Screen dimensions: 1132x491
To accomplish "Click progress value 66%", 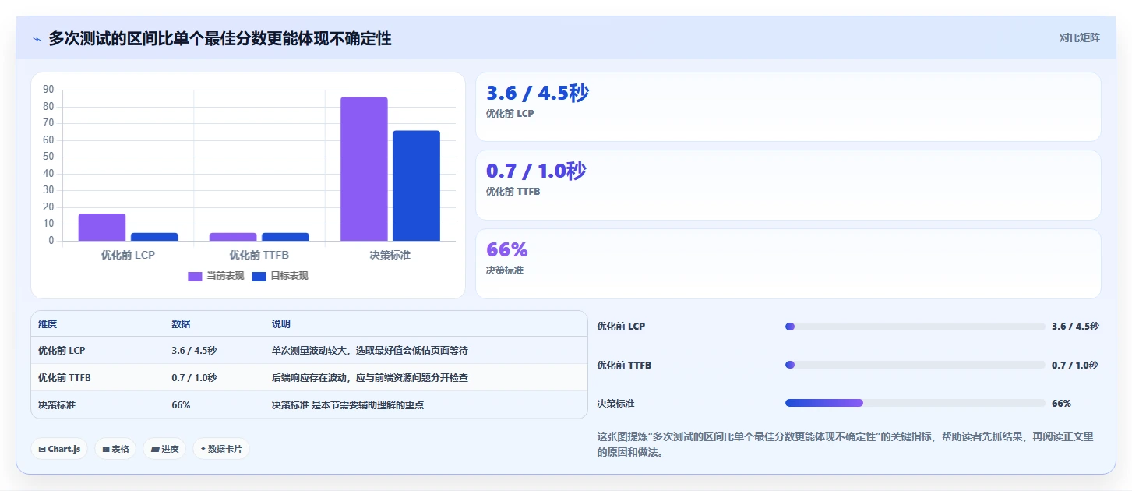I will click(1061, 404).
